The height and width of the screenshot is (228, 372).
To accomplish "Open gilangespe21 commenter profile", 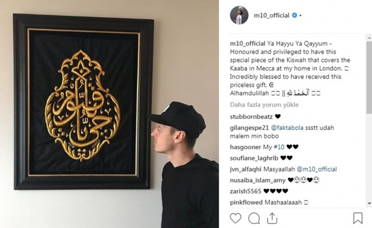I will (x=249, y=128).
